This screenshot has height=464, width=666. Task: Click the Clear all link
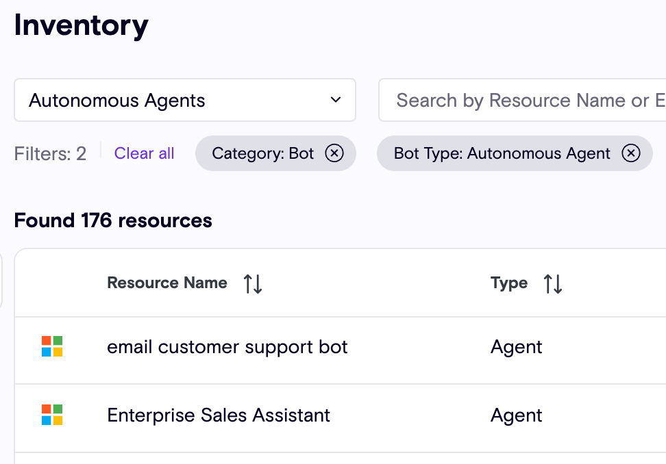tap(144, 153)
